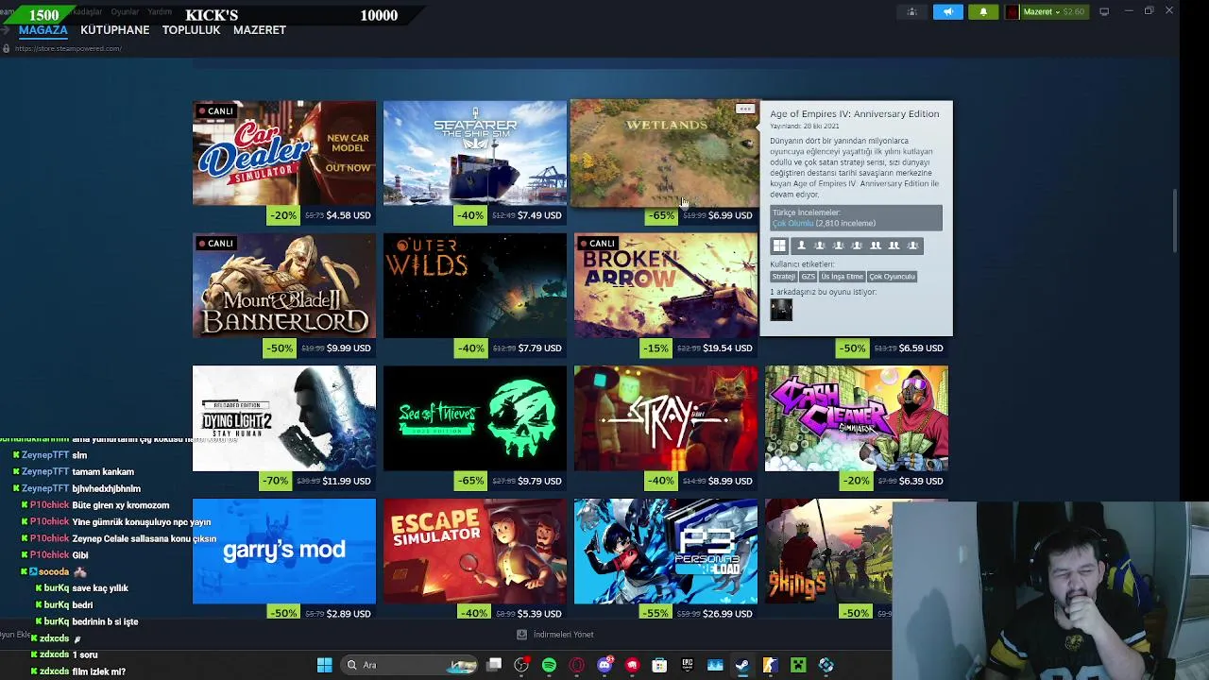
Task: Open the Windows Start menu
Action: click(324, 665)
